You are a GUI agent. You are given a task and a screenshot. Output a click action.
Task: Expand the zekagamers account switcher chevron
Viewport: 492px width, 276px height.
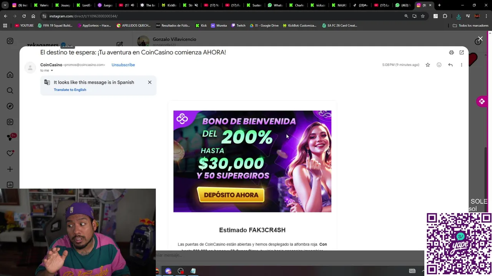pos(70,45)
